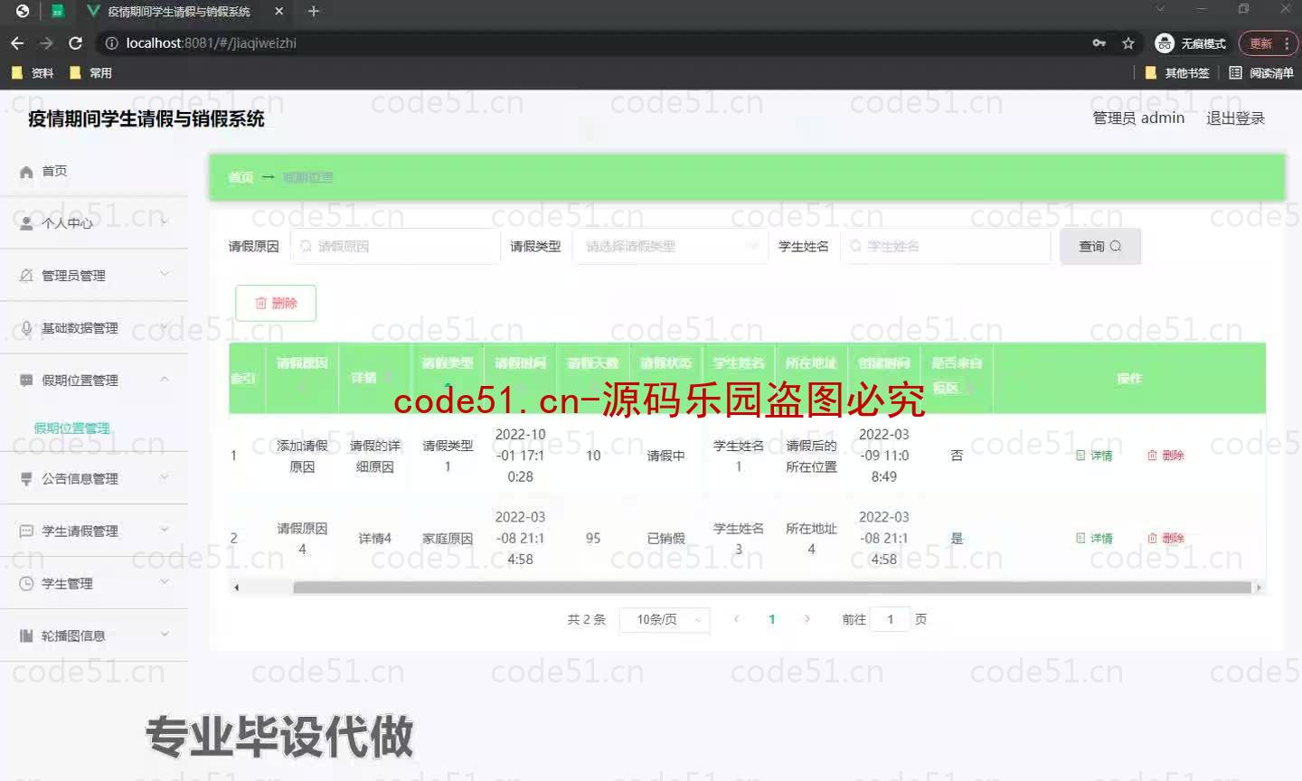The width and height of the screenshot is (1302, 781).
Task: Click the 更新 browser update button
Action: click(1260, 42)
